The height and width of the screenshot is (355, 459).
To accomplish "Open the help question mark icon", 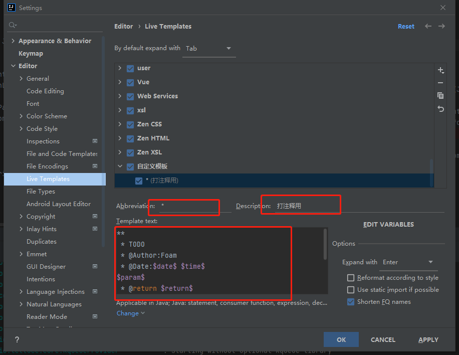I will pyautogui.click(x=17, y=339).
